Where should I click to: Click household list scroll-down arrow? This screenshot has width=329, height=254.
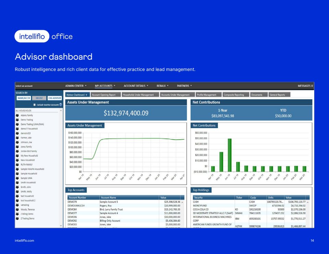[61, 226]
